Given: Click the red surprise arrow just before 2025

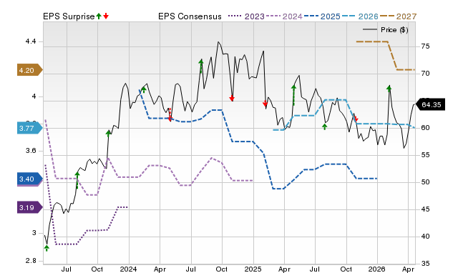Looking at the screenshot, I should (x=232, y=99).
